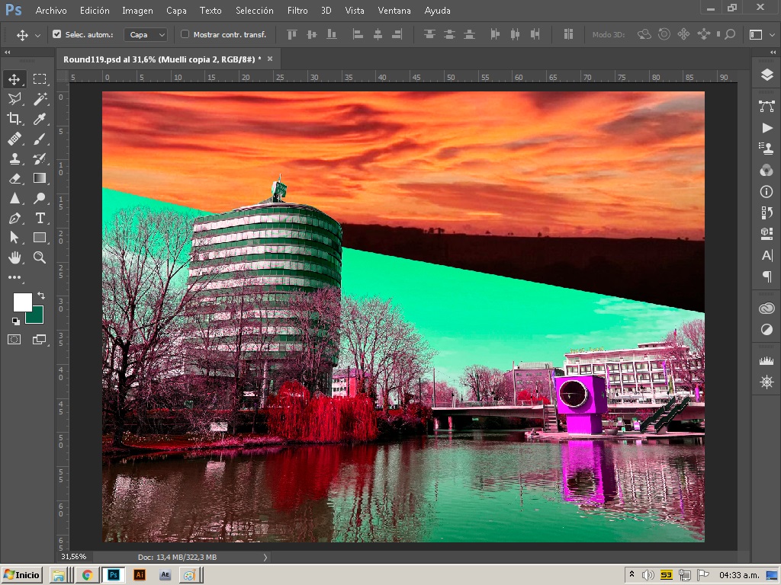Image resolution: width=781 pixels, height=585 pixels.
Task: Choose the Rectangle shape tool
Action: 40,238
